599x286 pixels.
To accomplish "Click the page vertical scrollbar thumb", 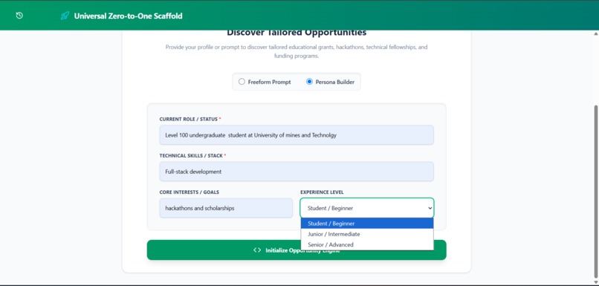I will click(x=596, y=191).
